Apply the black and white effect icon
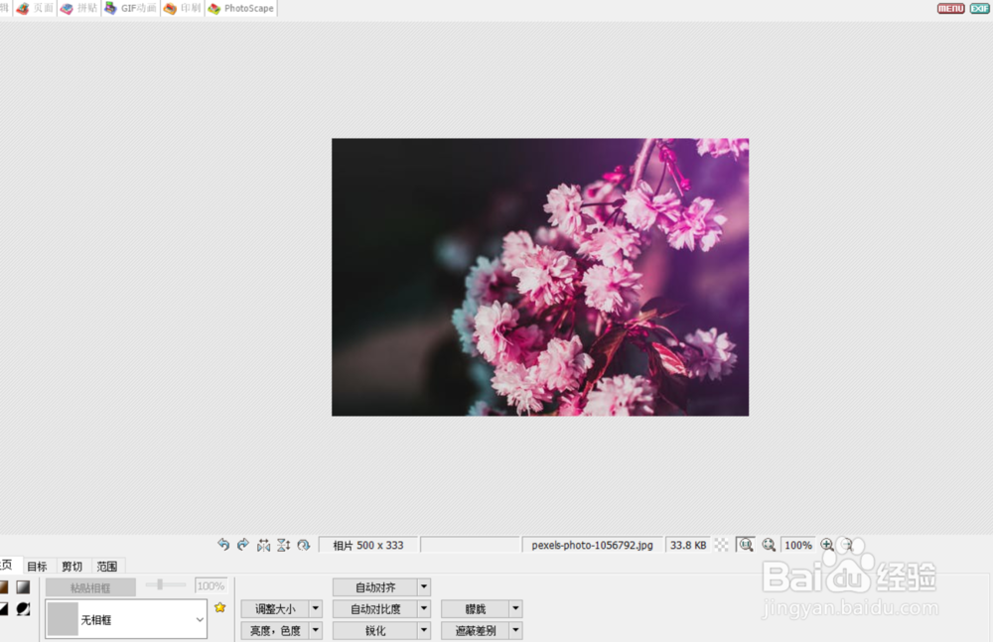 pos(4,609)
